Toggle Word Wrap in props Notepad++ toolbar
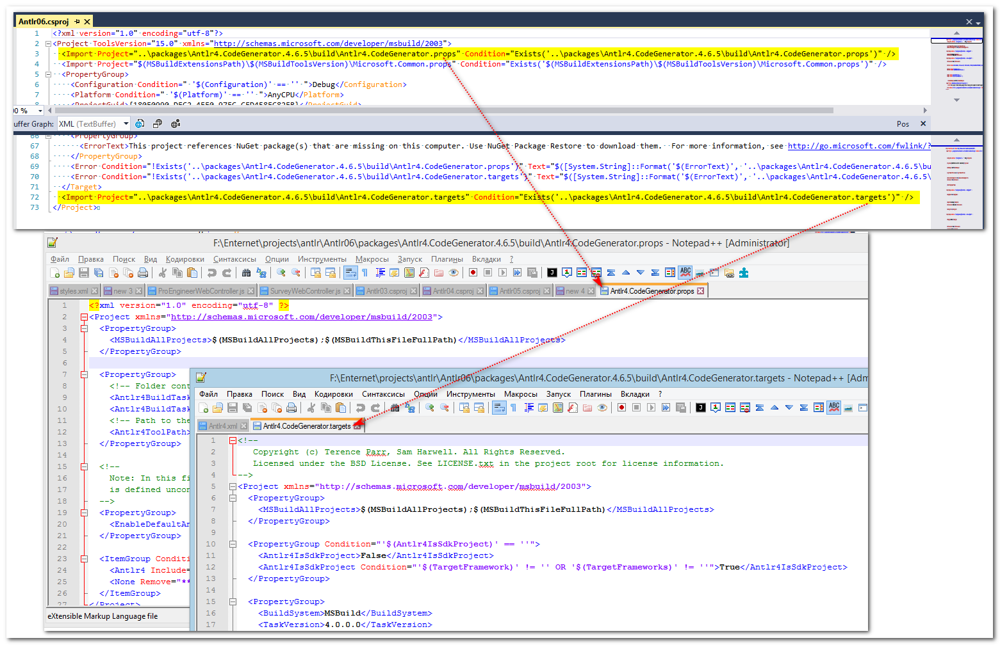The image size is (1000, 645). (x=351, y=273)
